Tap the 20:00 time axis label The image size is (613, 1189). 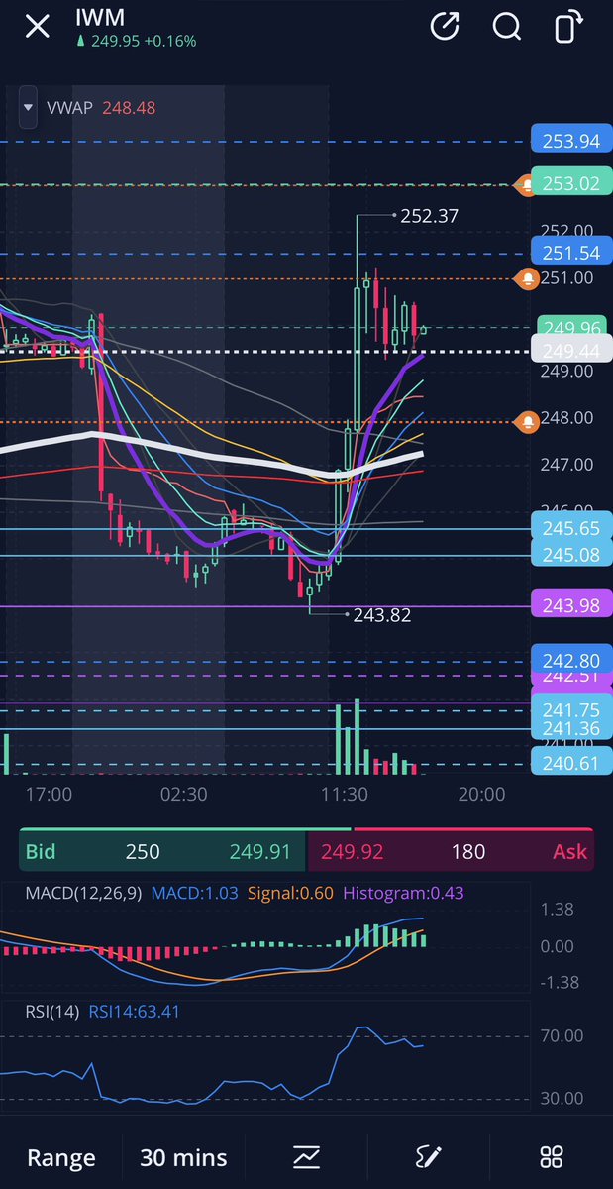coord(481,795)
